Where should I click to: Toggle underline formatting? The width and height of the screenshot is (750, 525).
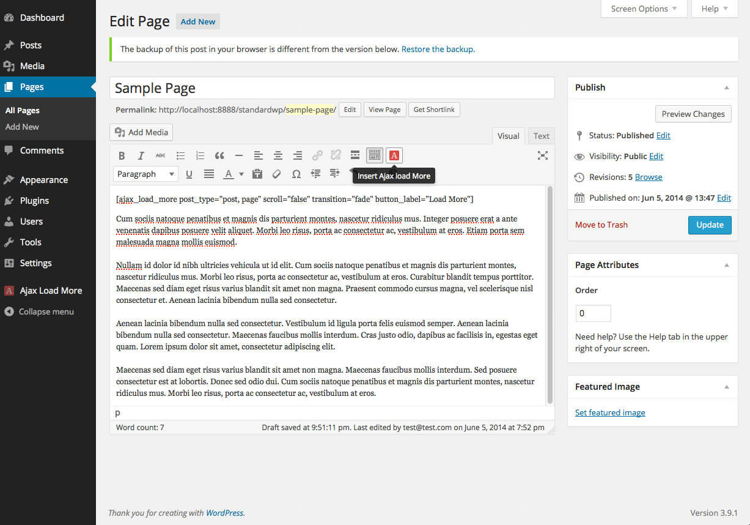(x=189, y=174)
